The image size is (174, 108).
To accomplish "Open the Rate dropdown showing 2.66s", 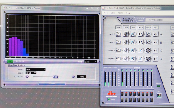I will [90, 62].
